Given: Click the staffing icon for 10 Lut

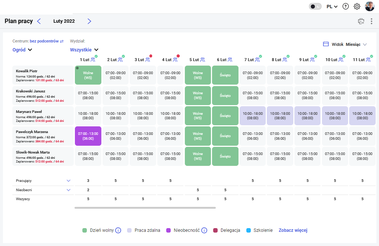Looking at the screenshot, I should pyautogui.click(x=341, y=59).
